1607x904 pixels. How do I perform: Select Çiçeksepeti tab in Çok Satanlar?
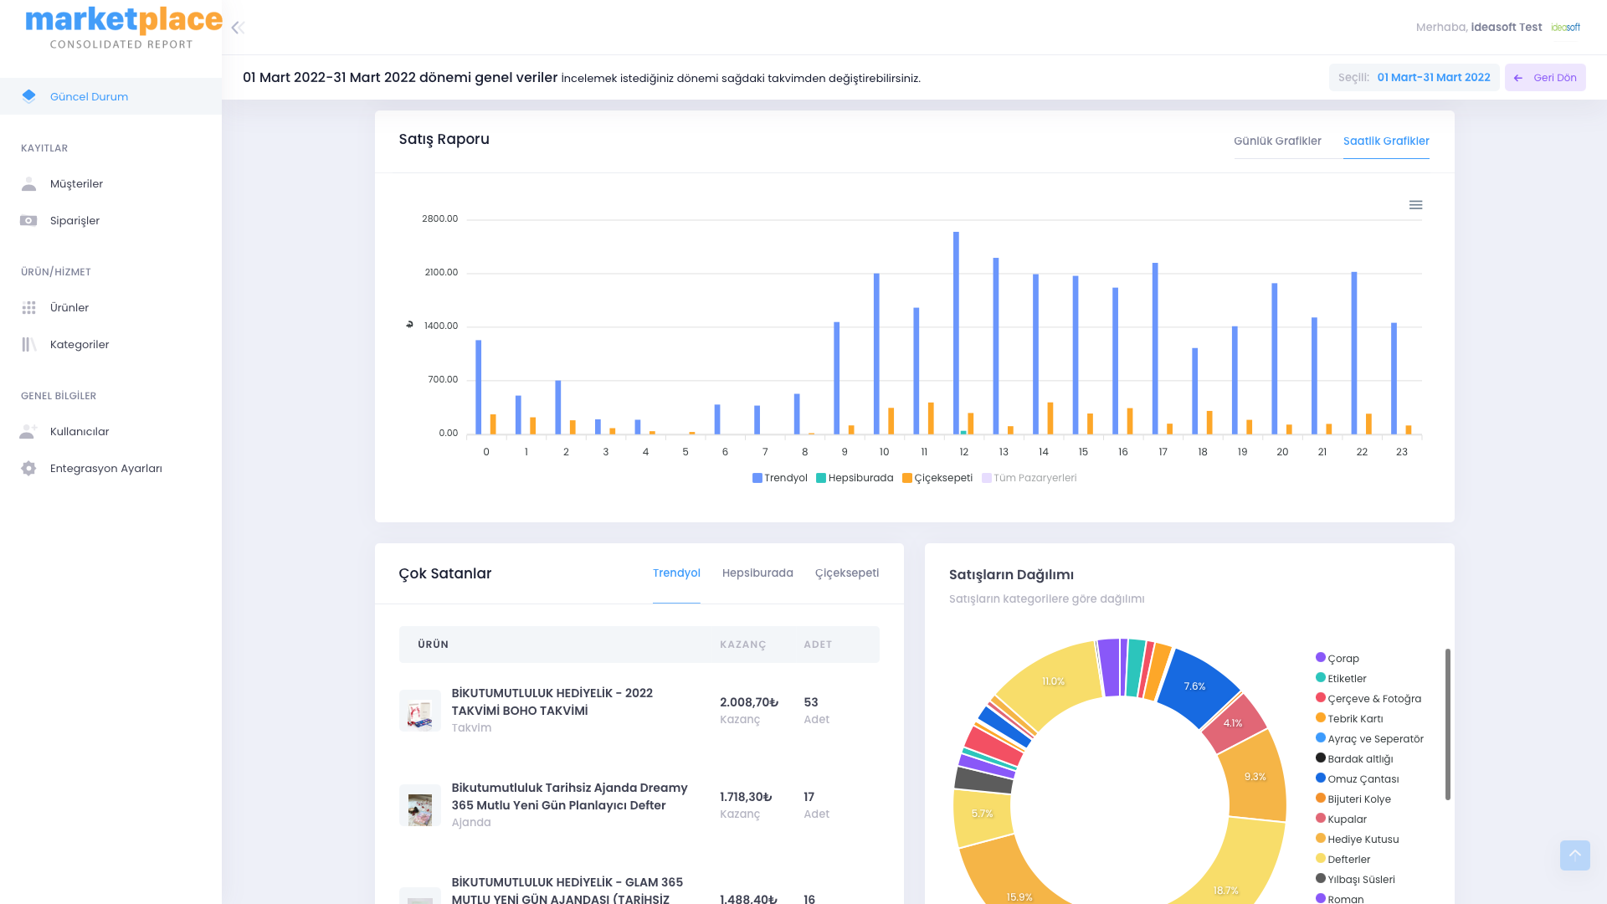point(847,573)
